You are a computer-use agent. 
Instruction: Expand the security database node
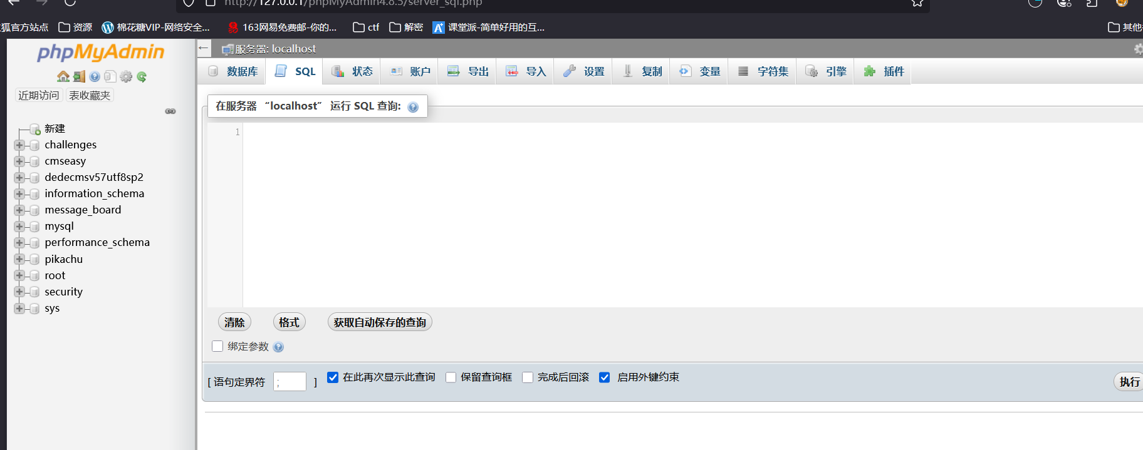point(19,292)
